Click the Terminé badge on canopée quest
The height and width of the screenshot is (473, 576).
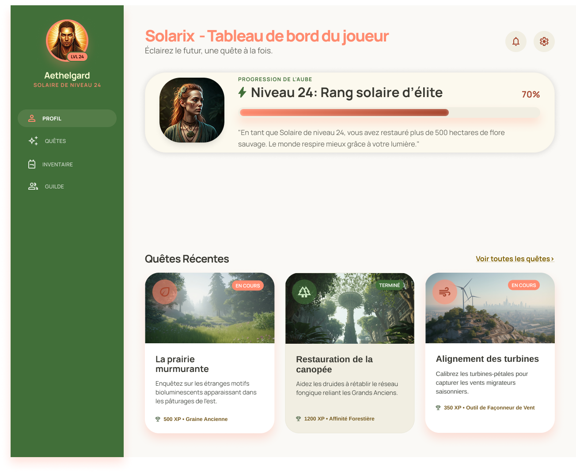tap(389, 285)
